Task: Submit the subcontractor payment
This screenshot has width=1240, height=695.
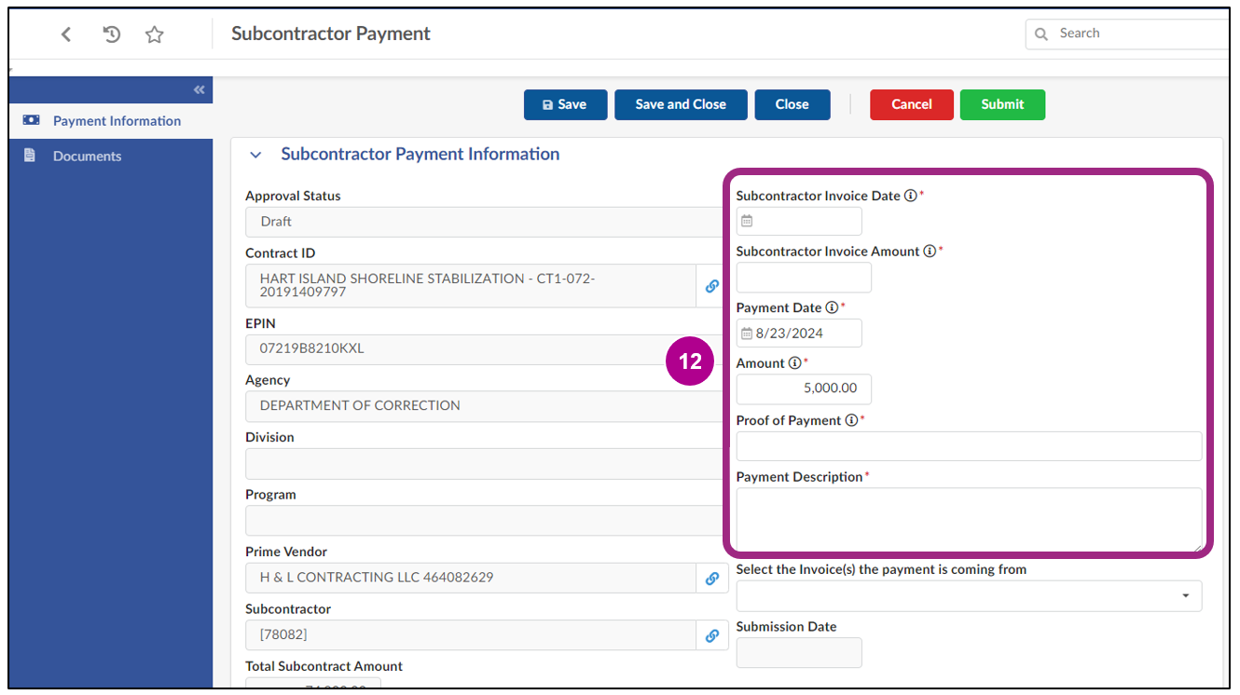Action: (x=1002, y=104)
